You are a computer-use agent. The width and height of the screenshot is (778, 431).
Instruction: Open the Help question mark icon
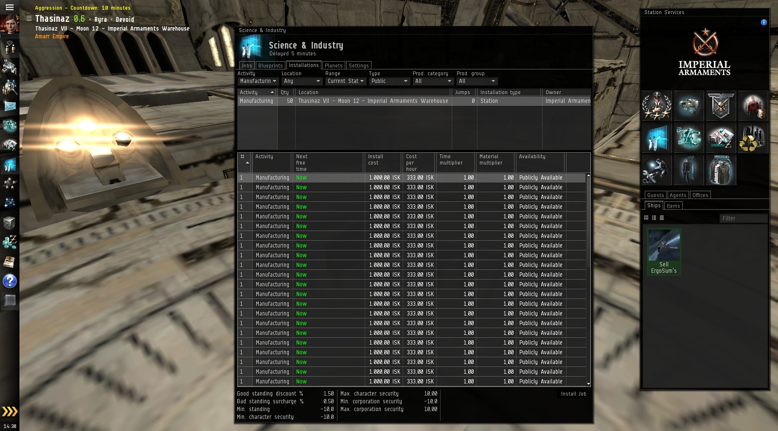10,281
